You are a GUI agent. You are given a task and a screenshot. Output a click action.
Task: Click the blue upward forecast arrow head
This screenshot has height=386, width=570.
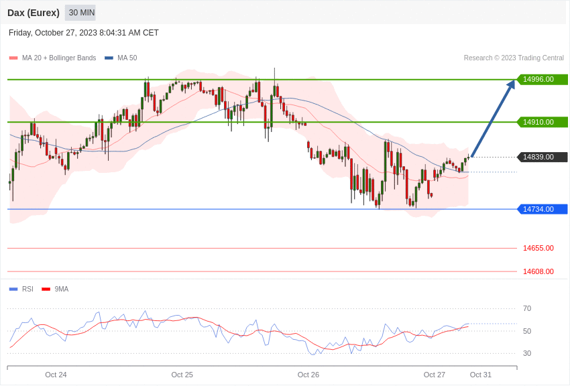tap(511, 84)
